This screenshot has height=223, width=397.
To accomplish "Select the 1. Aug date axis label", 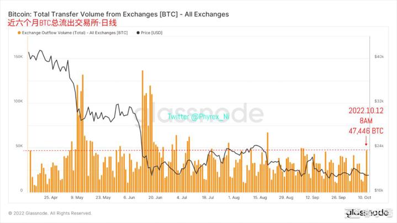I will 233,197.
